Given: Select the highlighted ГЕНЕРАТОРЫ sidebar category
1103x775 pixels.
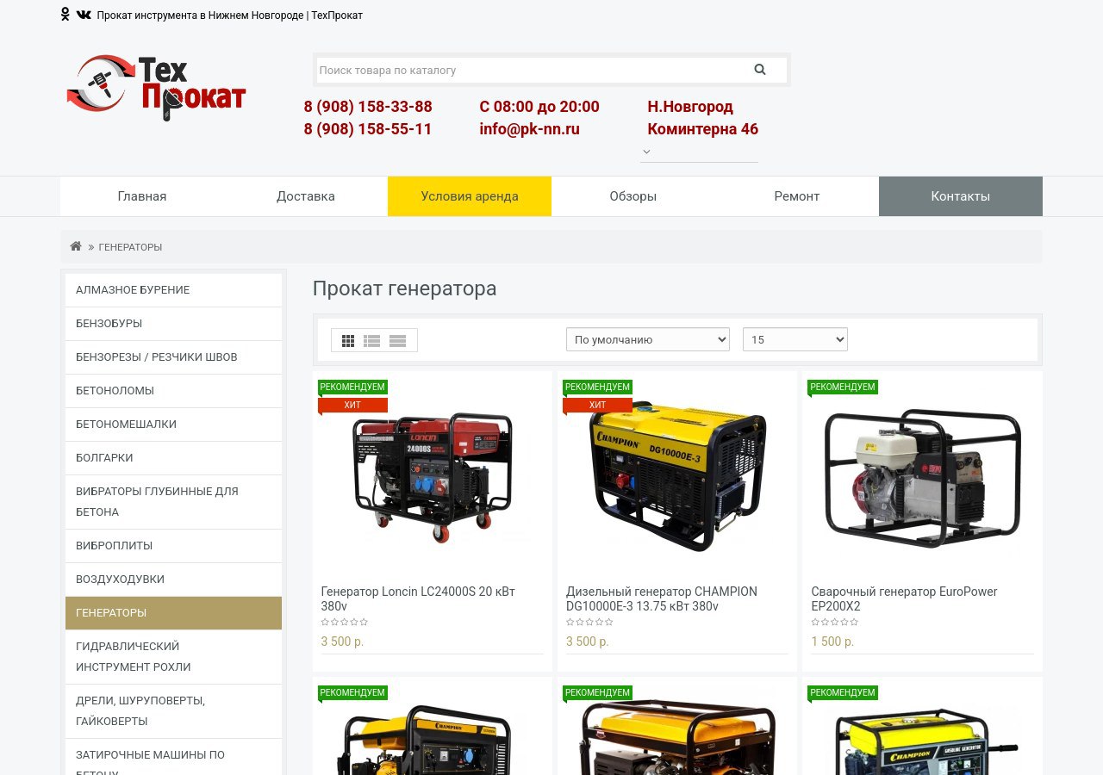Looking at the screenshot, I should point(173,613).
